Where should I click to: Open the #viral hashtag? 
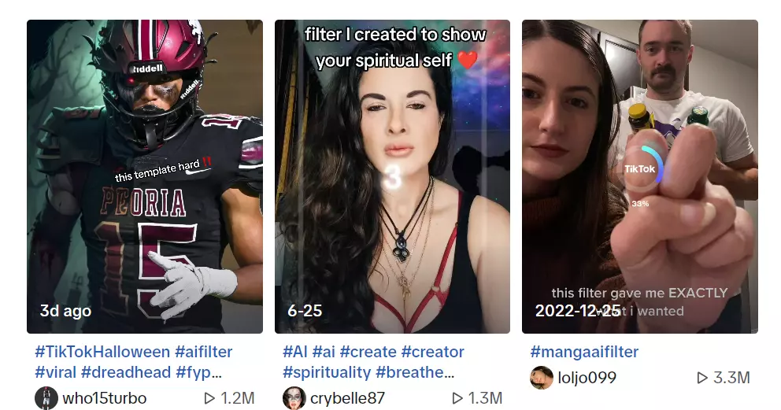point(56,372)
